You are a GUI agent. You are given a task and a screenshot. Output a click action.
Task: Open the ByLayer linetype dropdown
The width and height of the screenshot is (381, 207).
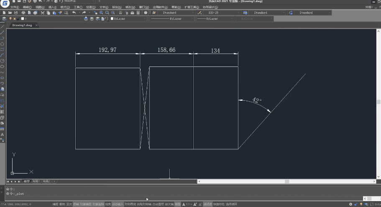[x=171, y=19]
